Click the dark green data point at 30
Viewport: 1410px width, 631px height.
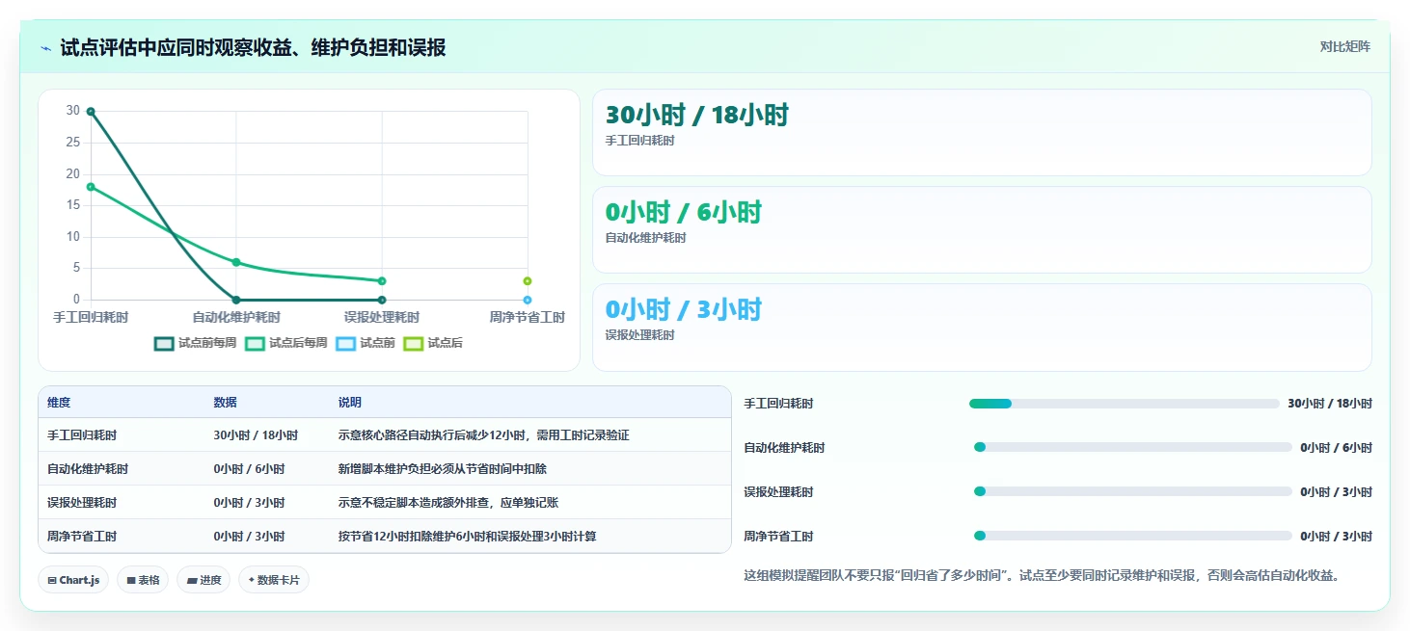click(91, 112)
